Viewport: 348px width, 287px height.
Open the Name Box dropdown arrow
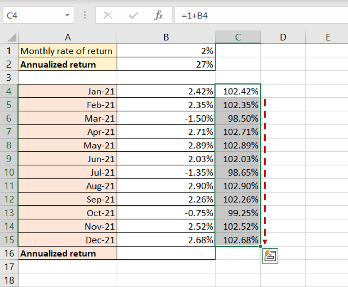click(x=67, y=15)
